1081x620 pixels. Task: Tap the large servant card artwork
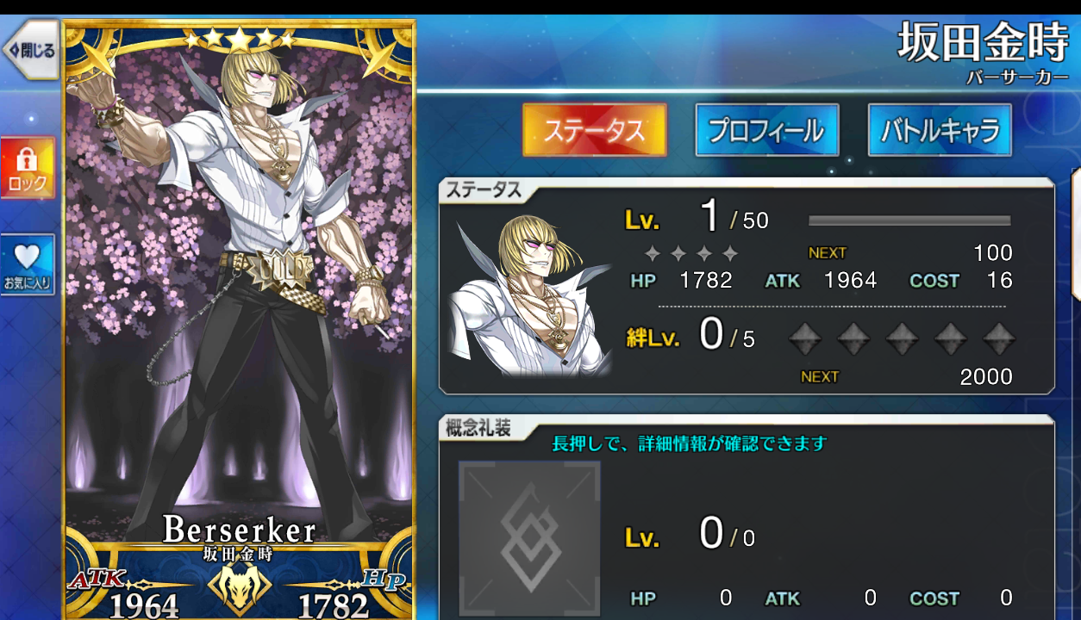pyautogui.click(x=240, y=293)
